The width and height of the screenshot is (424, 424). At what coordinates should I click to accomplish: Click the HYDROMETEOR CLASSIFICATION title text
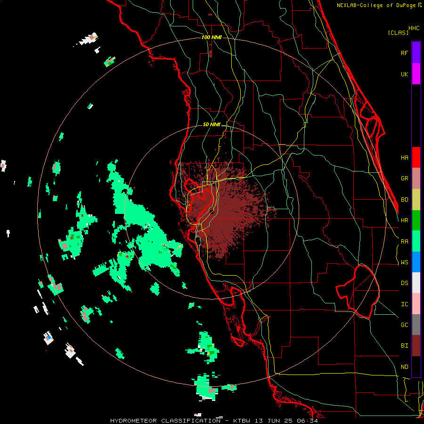(165, 421)
